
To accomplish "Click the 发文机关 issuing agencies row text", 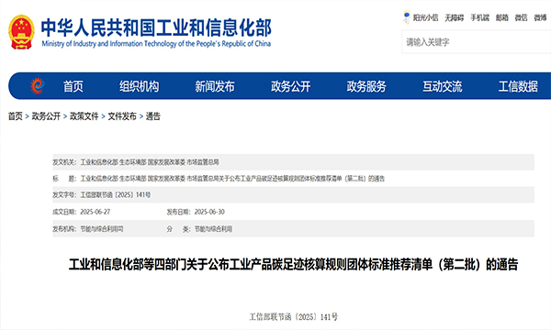I will pos(150,162).
